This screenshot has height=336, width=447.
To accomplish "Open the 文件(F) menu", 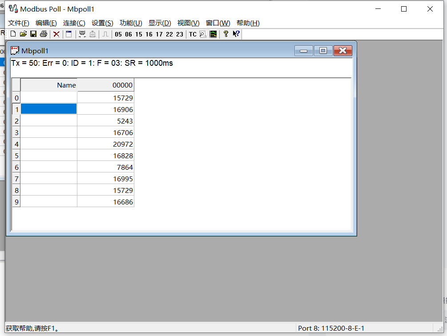I will point(18,23).
